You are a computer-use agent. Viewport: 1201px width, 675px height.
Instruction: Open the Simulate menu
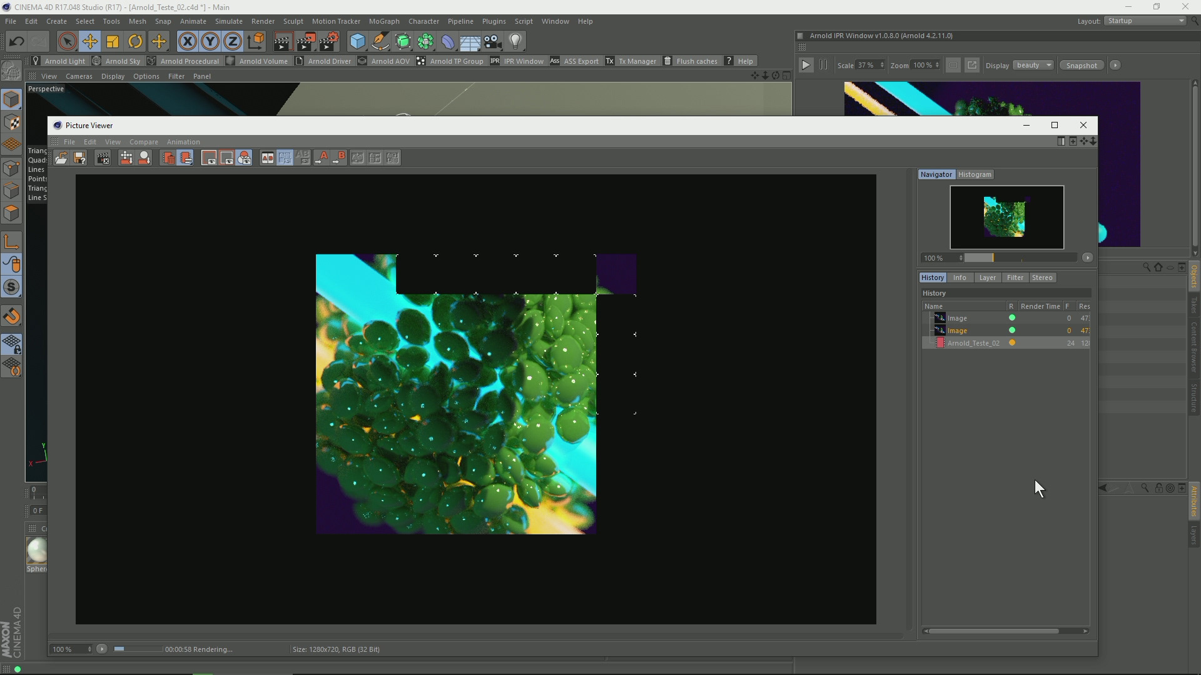[x=228, y=21]
